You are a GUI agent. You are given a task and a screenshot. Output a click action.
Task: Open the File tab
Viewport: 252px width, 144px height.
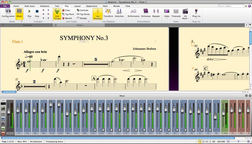[5, 6]
